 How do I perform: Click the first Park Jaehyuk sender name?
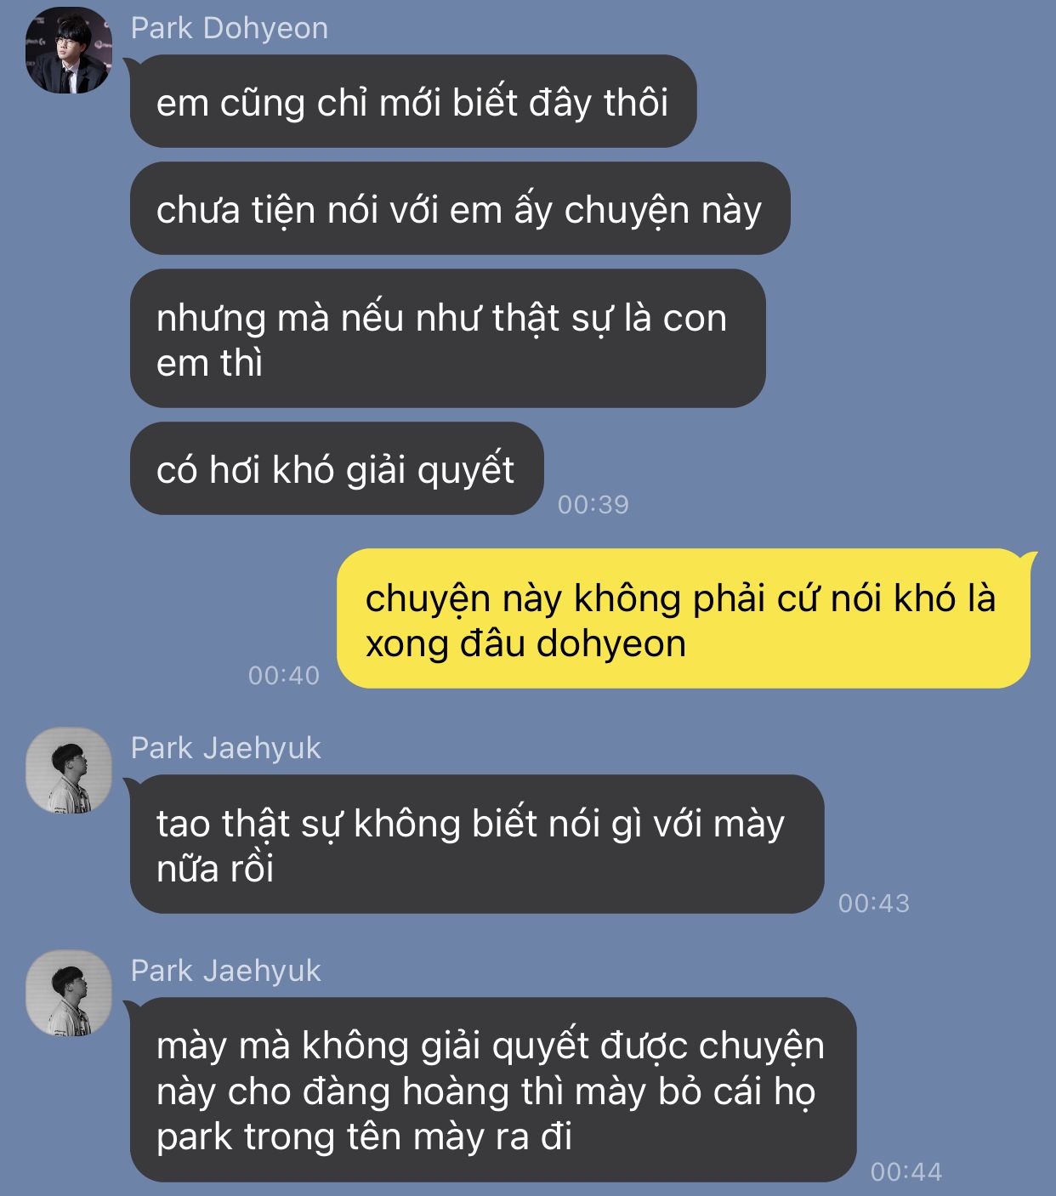pyautogui.click(x=225, y=748)
